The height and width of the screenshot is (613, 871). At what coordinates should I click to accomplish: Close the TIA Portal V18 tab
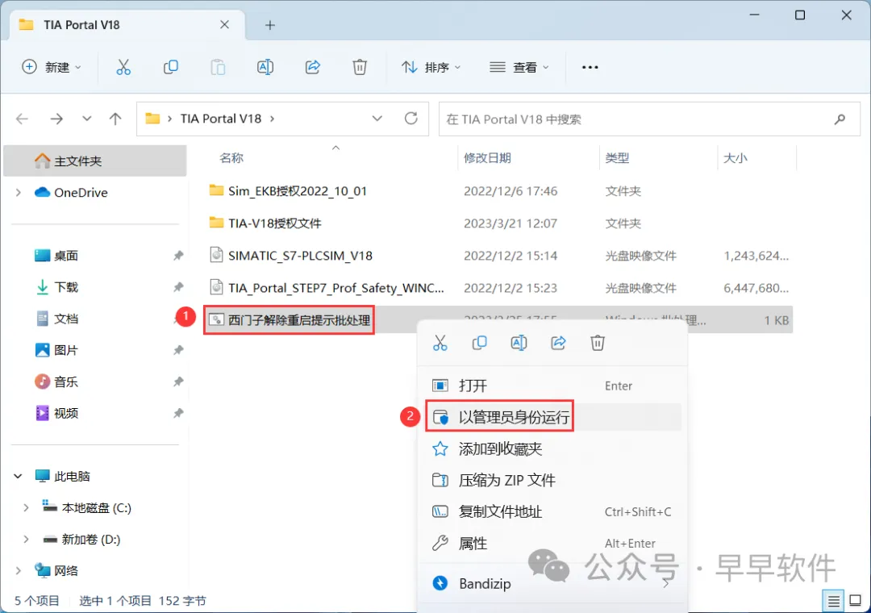(224, 24)
